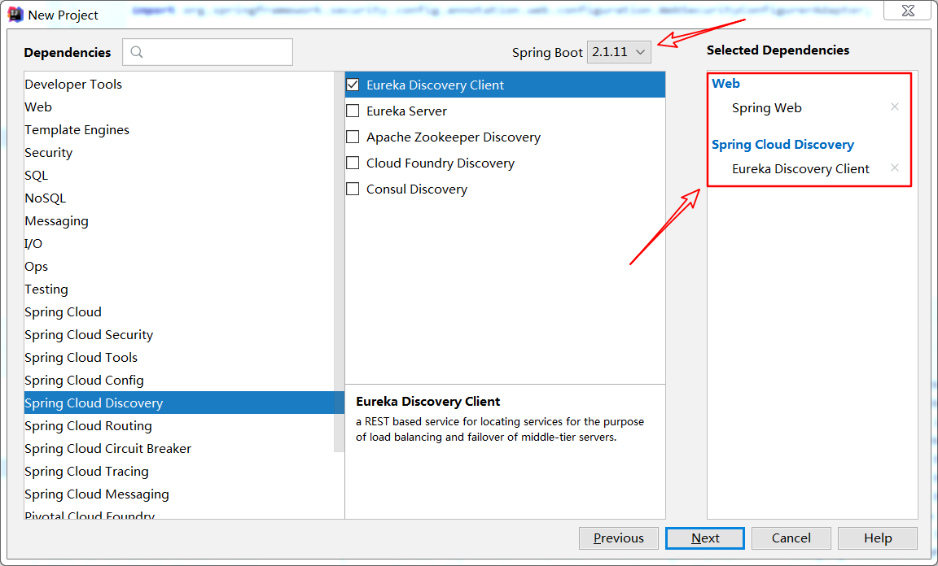This screenshot has height=566, width=938.
Task: Select the Spring Cloud Config category
Action: (x=179, y=380)
